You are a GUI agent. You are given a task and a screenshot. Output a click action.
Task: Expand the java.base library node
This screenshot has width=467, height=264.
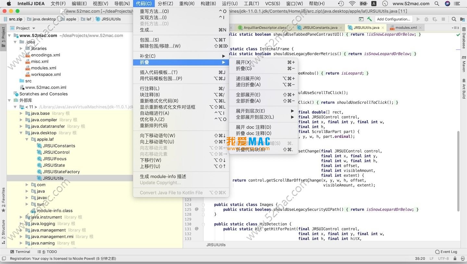coord(21,113)
